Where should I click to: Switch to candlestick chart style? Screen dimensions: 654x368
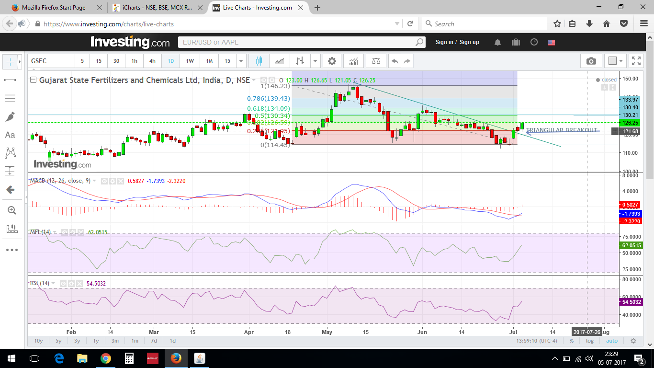pyautogui.click(x=259, y=61)
